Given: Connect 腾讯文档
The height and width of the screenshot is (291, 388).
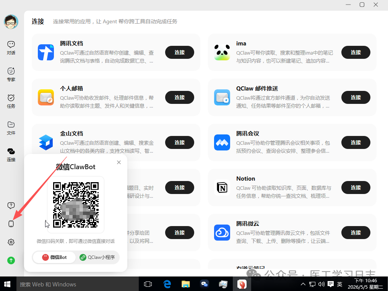Looking at the screenshot, I should point(179,52).
